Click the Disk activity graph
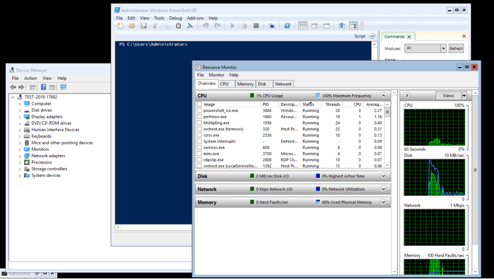Image resolution: width=494 pixels, height=279 pixels. [x=435, y=178]
